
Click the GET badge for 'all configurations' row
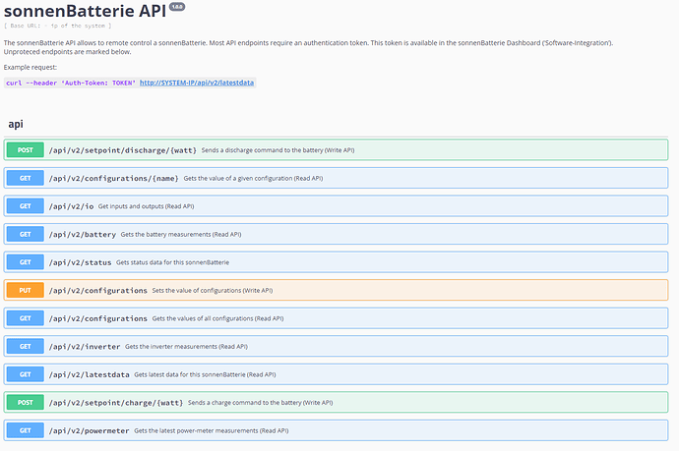[x=26, y=318]
